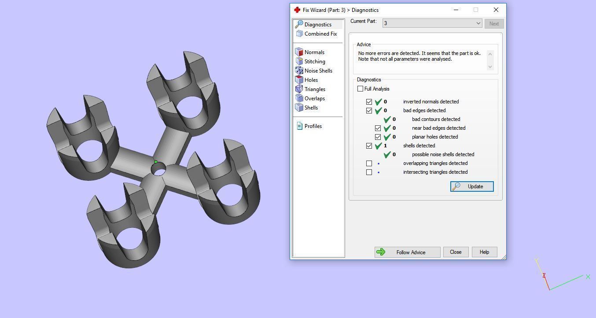Uncheck near bad edges detected checkbox
This screenshot has height=318, width=596.
coord(378,128)
